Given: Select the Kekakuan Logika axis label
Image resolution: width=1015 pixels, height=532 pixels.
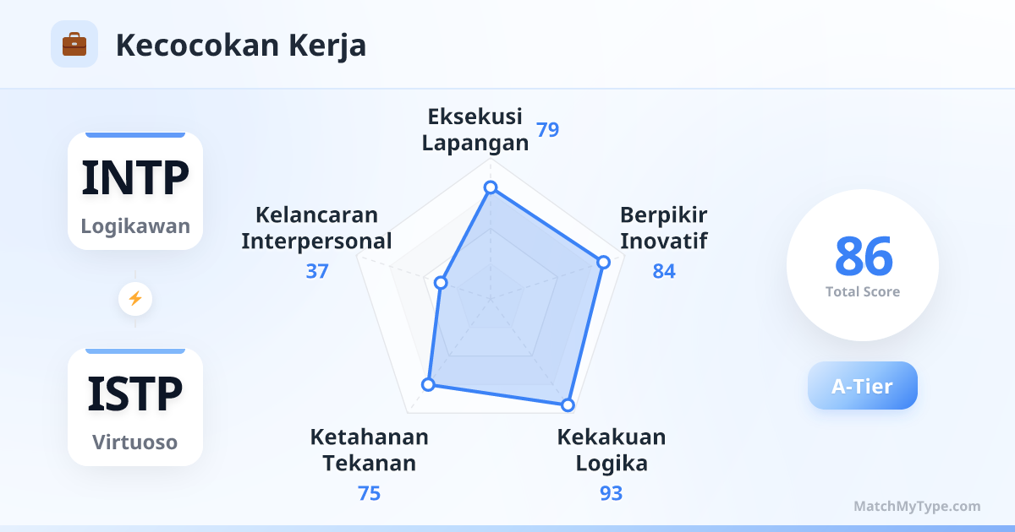Looking at the screenshot, I should [612, 450].
